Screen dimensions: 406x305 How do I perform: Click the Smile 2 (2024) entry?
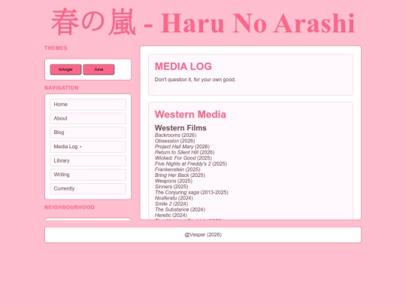click(171, 203)
